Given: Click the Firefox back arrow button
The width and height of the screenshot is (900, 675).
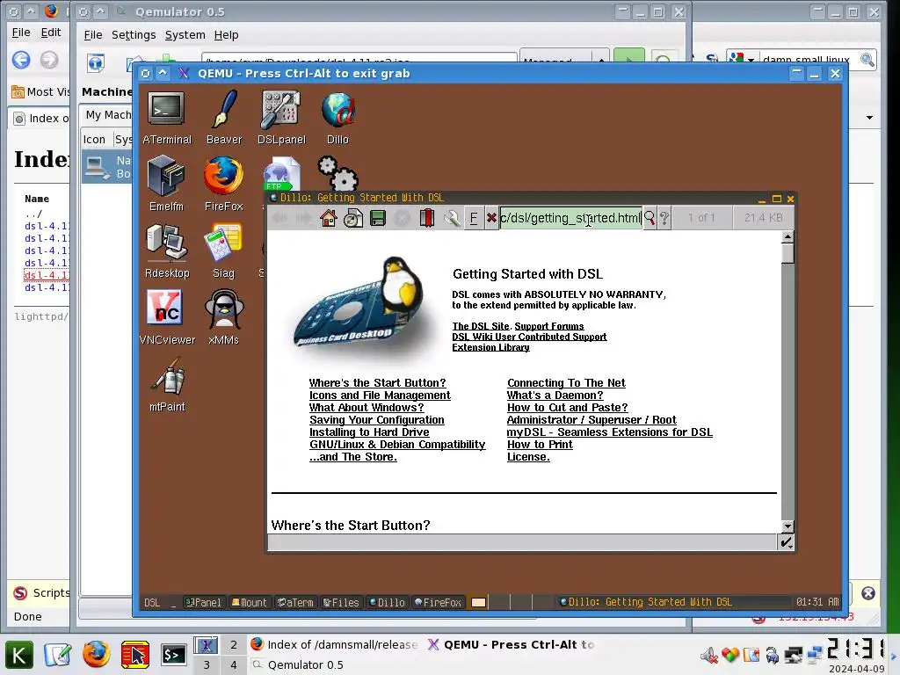Looking at the screenshot, I should coord(21,60).
